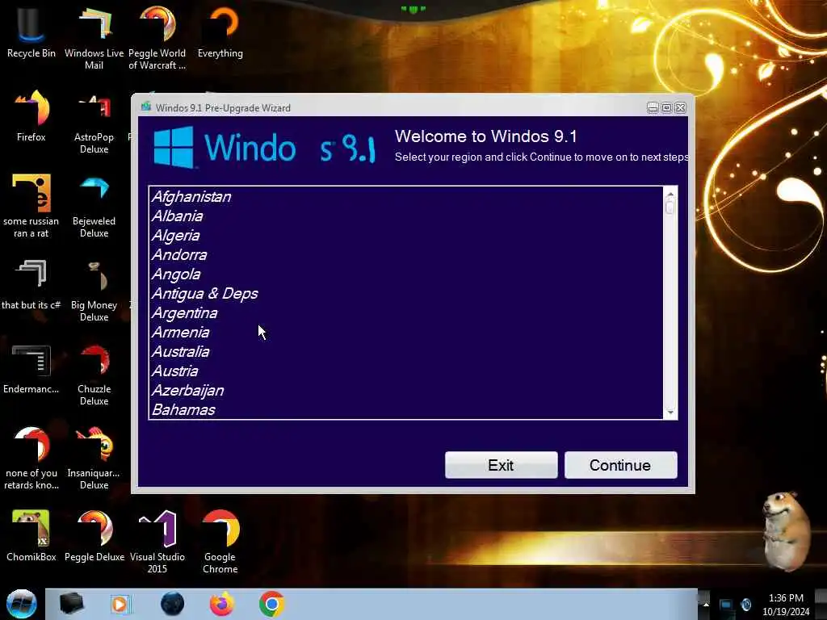The image size is (827, 620).
Task: Open the Google Chrome desktop icon
Action: (x=220, y=542)
